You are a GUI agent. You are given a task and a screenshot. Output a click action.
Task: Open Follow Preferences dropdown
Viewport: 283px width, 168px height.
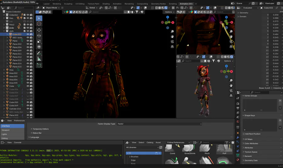[178, 143]
